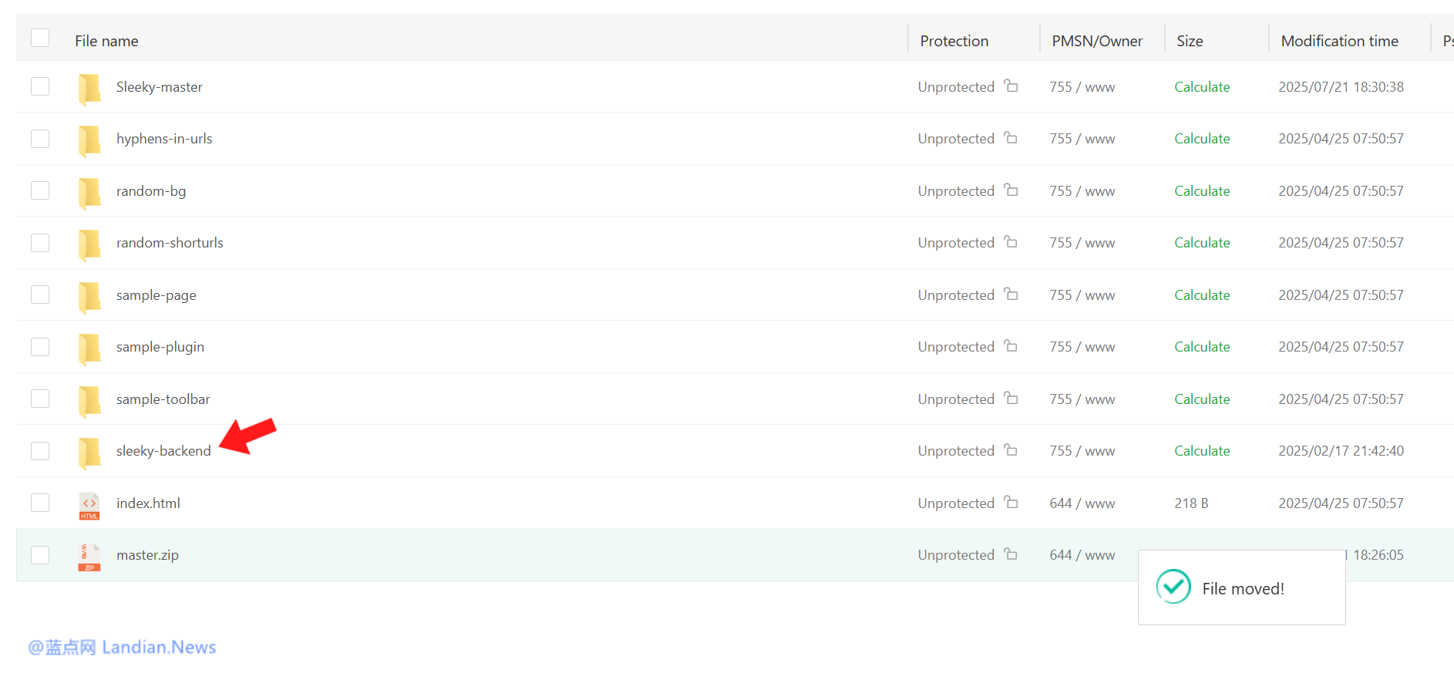
Task: Click the master.zip archive icon
Action: coord(89,557)
